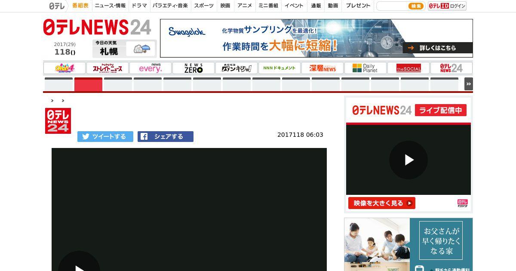Go to アニメ section

tap(245, 6)
